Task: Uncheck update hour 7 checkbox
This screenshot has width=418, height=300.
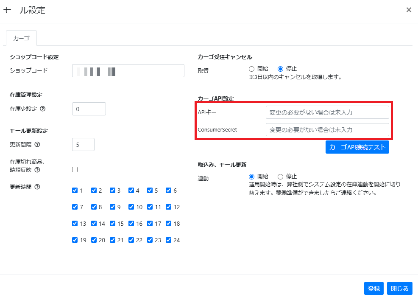Action: 75,207
